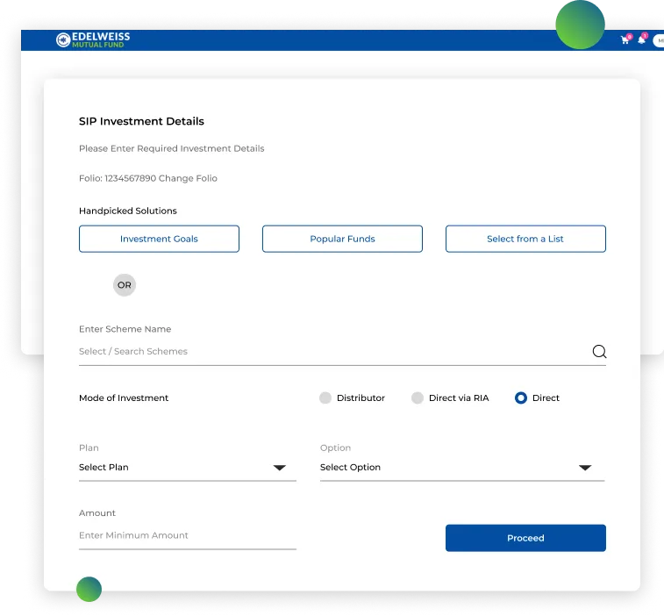The image size is (664, 616).
Task: Click the Select Plan field text
Action: coord(104,468)
